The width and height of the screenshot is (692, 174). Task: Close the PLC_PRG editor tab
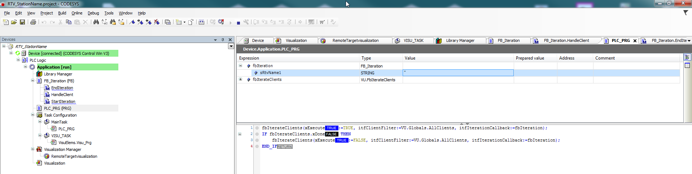point(635,41)
